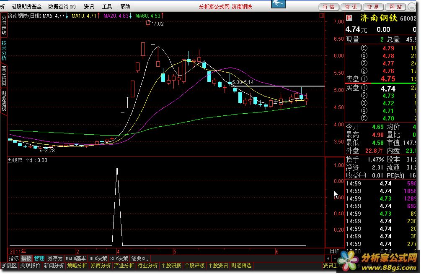The width and height of the screenshot is (421, 274).
Task: Click the 管理 button below chart
Action: [x=39, y=258]
